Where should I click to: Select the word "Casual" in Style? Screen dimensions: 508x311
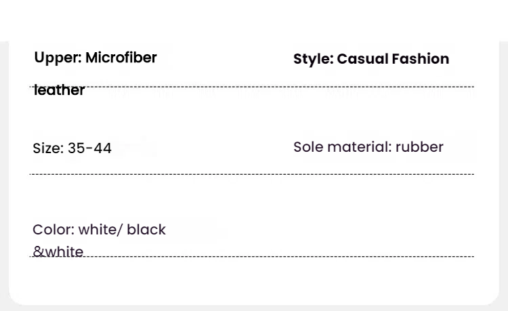tap(361, 60)
